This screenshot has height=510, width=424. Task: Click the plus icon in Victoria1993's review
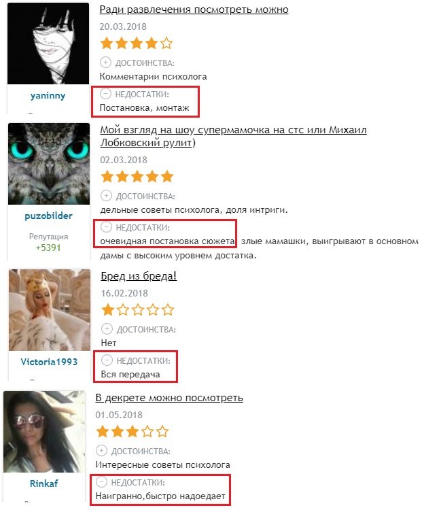pos(107,329)
